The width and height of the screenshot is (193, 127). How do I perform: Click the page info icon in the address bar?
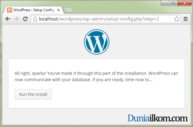pos(35,19)
